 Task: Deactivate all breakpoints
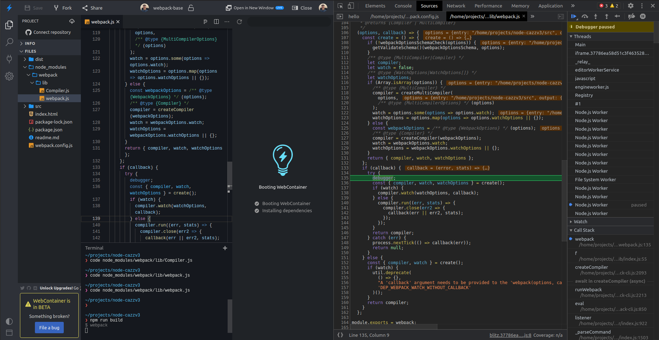631,16
